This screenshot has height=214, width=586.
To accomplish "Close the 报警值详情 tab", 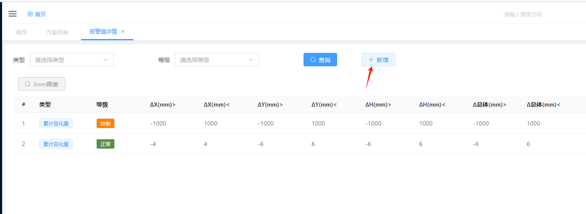I will pyautogui.click(x=123, y=31).
